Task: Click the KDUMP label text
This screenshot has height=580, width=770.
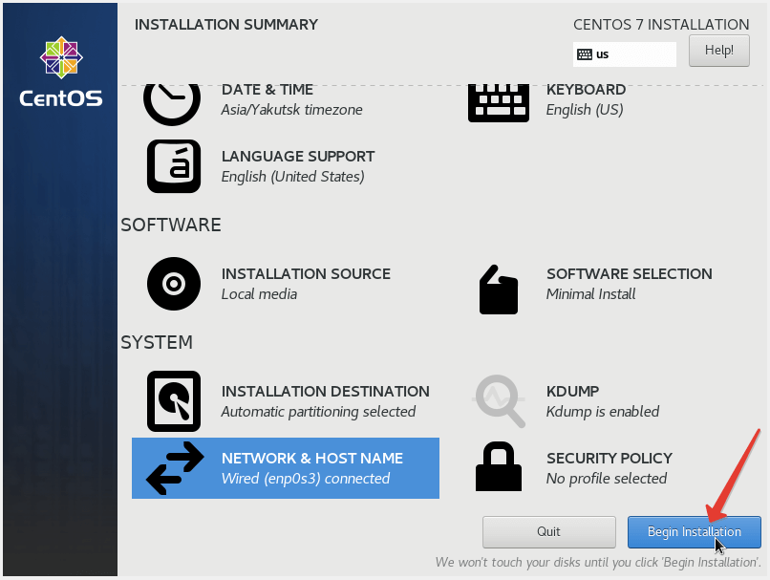Action: click(573, 392)
